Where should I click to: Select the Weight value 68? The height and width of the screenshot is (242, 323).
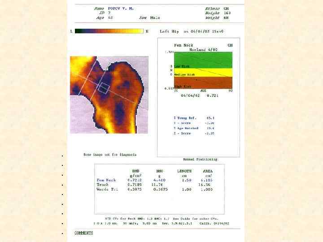pyautogui.click(x=226, y=17)
